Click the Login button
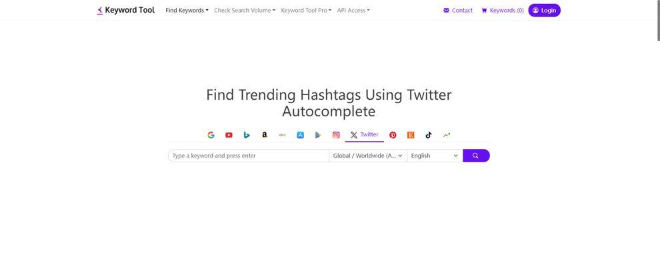 pos(544,11)
